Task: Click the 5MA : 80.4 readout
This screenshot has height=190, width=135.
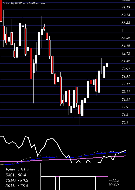Action: pos(16,175)
